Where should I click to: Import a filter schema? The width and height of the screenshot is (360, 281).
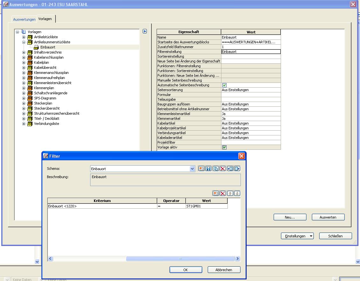tap(230, 169)
